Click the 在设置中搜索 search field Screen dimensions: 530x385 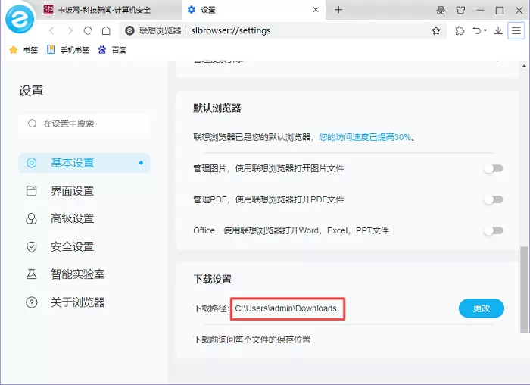click(84, 124)
